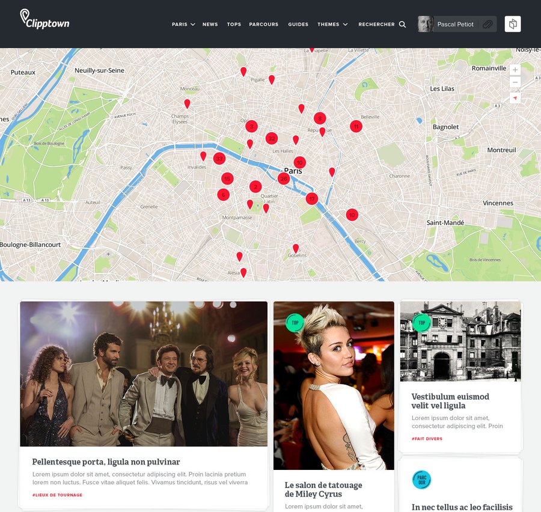Open the News menu item

coord(210,25)
